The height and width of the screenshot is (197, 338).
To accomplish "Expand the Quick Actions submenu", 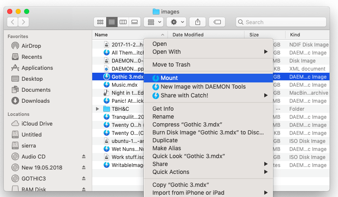I will click(x=208, y=172).
